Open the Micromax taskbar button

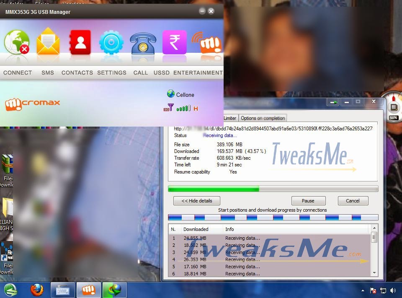pos(89,290)
